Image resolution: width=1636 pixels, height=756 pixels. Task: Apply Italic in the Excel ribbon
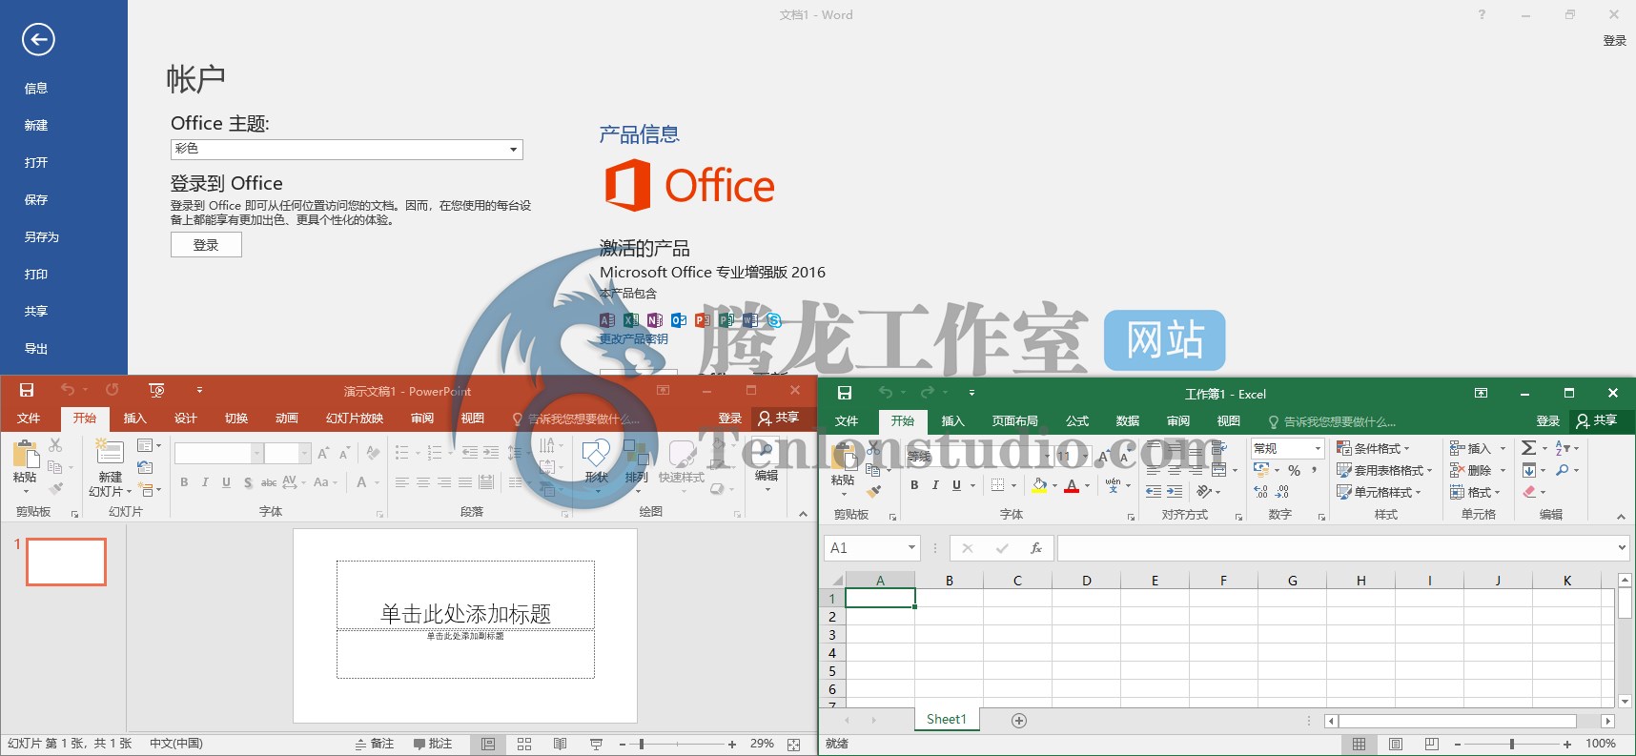935,485
